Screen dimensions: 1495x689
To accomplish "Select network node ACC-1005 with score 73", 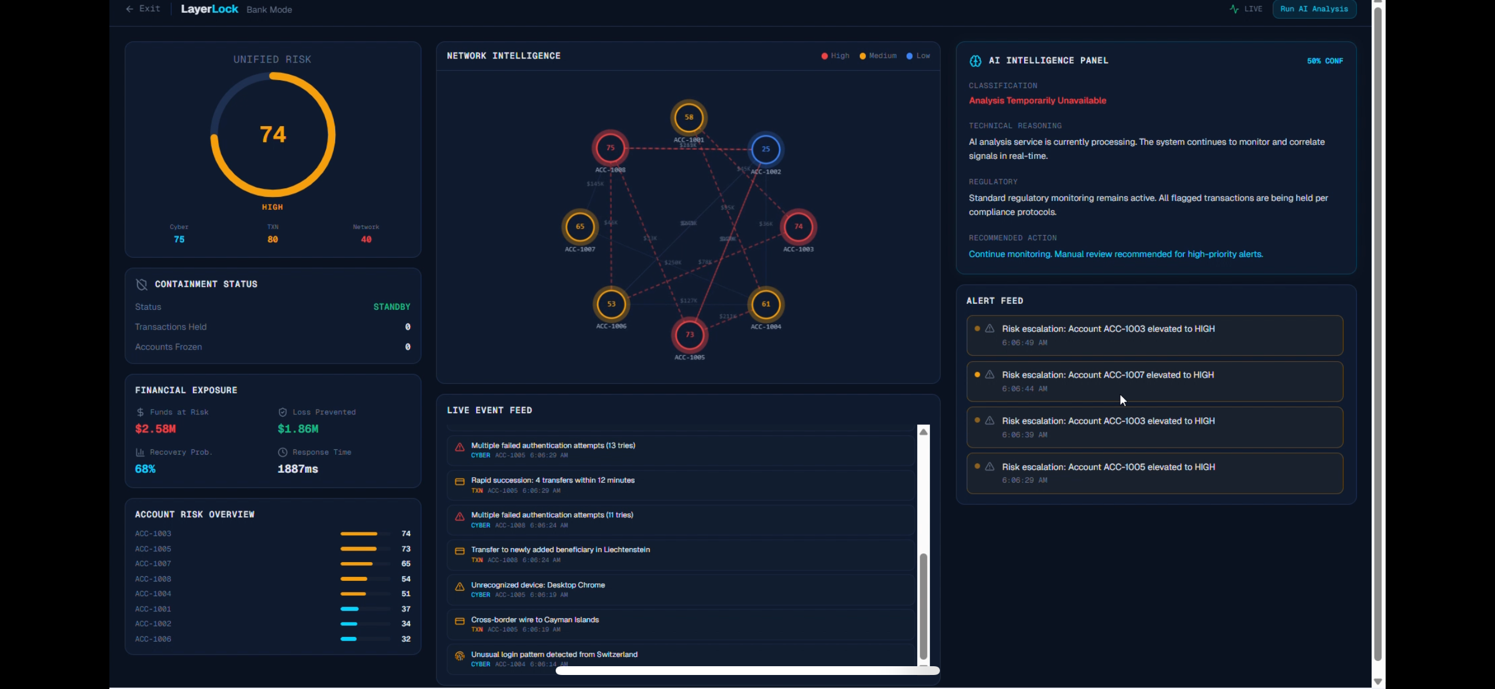I will point(690,334).
